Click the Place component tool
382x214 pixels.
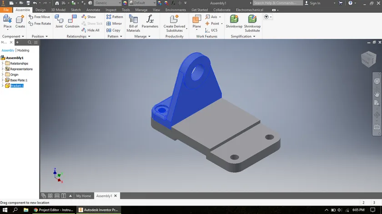[7, 22]
